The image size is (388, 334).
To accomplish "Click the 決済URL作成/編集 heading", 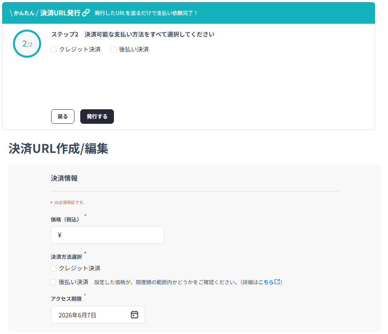I will pos(58,149).
